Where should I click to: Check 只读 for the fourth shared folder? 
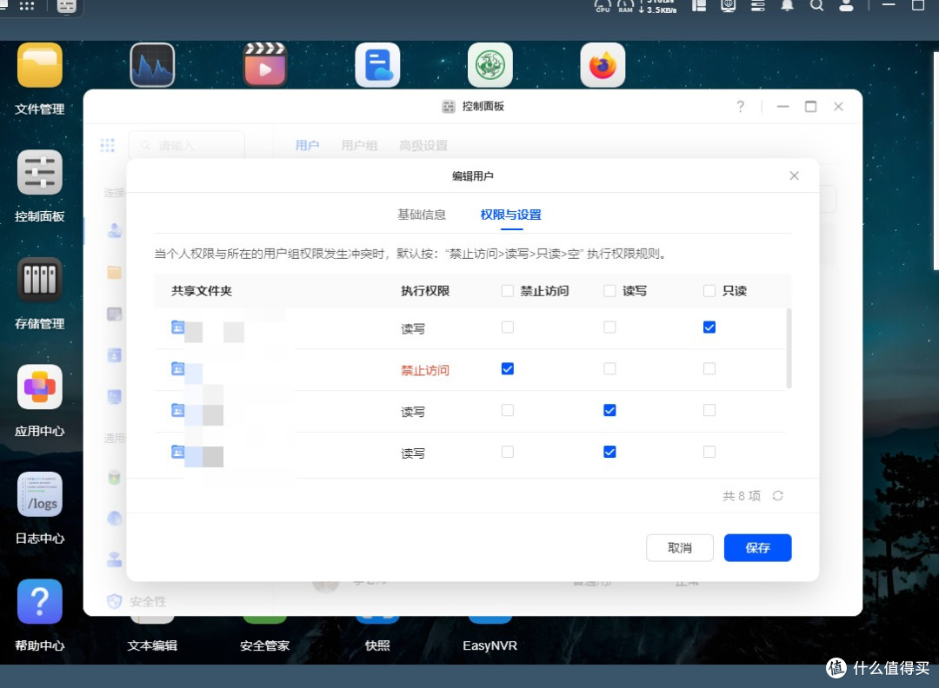(709, 452)
